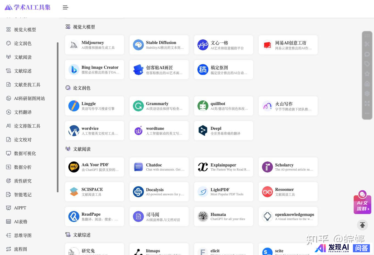Click the Humata tree icon

tap(203, 216)
